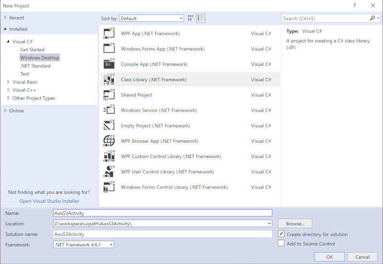Click the Console App template icon
The width and height of the screenshot is (383, 264).
pyautogui.click(x=109, y=64)
